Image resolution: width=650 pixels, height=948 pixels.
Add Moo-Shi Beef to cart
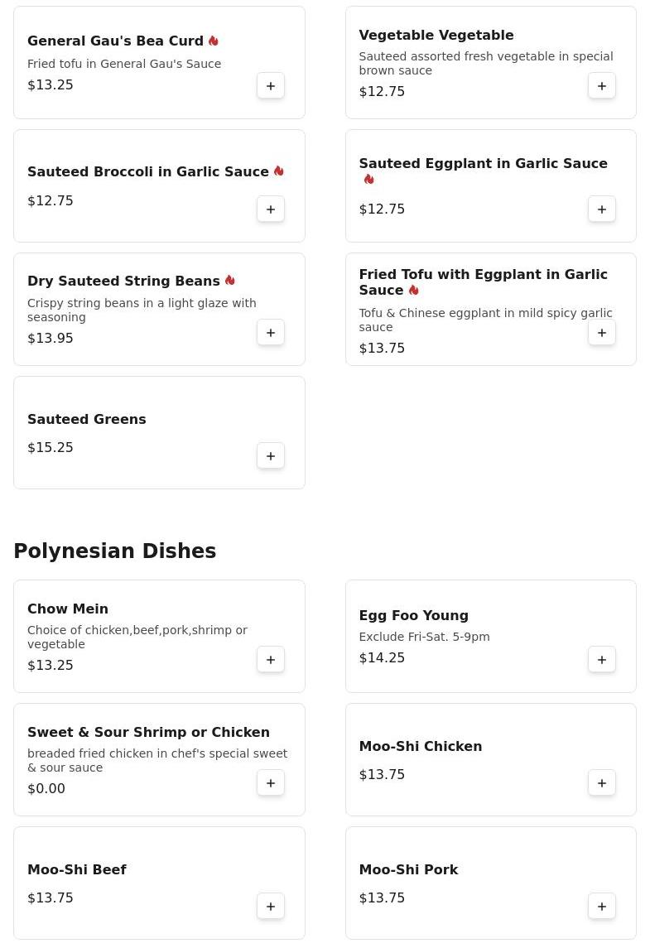(271, 907)
